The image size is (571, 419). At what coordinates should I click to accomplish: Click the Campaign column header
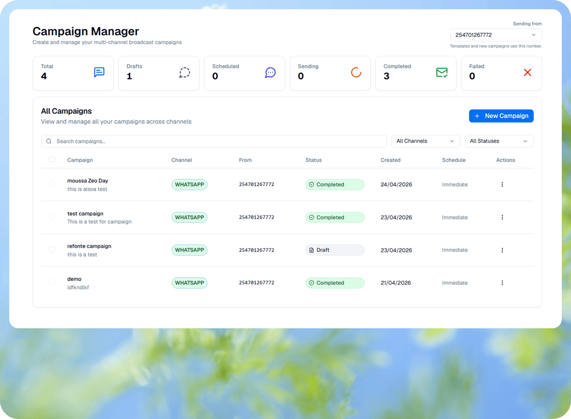tap(80, 160)
